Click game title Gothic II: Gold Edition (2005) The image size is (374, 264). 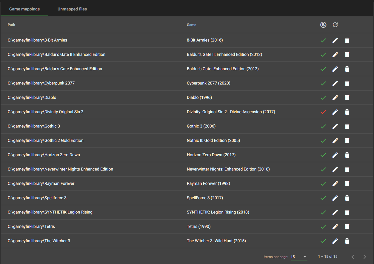(x=213, y=141)
